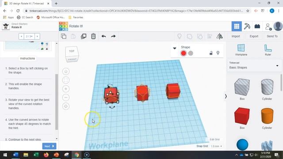This screenshot has height=159, width=283.
Task: Collapse the Shape inspector panel arrow
Action: coord(175,48)
